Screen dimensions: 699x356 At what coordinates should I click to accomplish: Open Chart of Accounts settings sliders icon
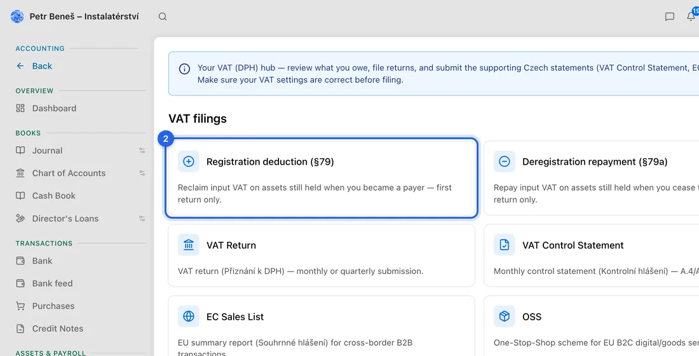[x=142, y=173]
